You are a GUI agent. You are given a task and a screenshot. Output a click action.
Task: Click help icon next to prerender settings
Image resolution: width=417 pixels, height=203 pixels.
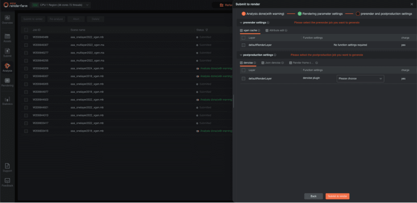click(268, 22)
